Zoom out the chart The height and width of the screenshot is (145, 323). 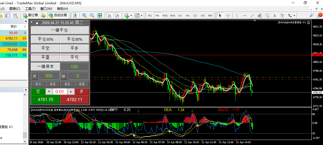(x=92, y=16)
